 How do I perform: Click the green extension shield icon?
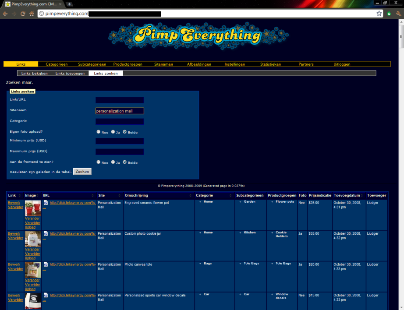[389, 14]
